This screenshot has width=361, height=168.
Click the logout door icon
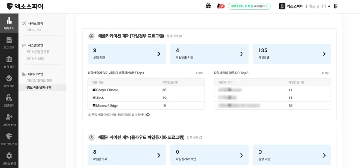[x=335, y=6]
